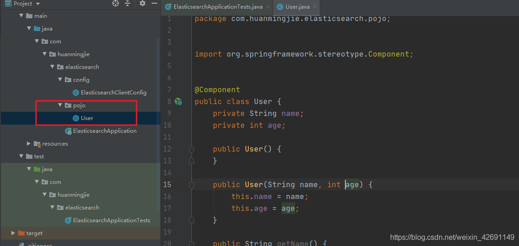The image size is (519, 246).
Task: Click the test java source root icon
Action: click(37, 169)
